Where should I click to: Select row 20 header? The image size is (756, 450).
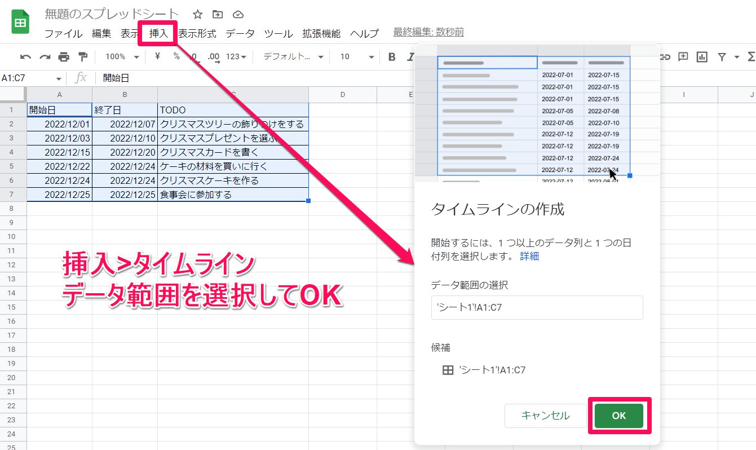click(14, 377)
